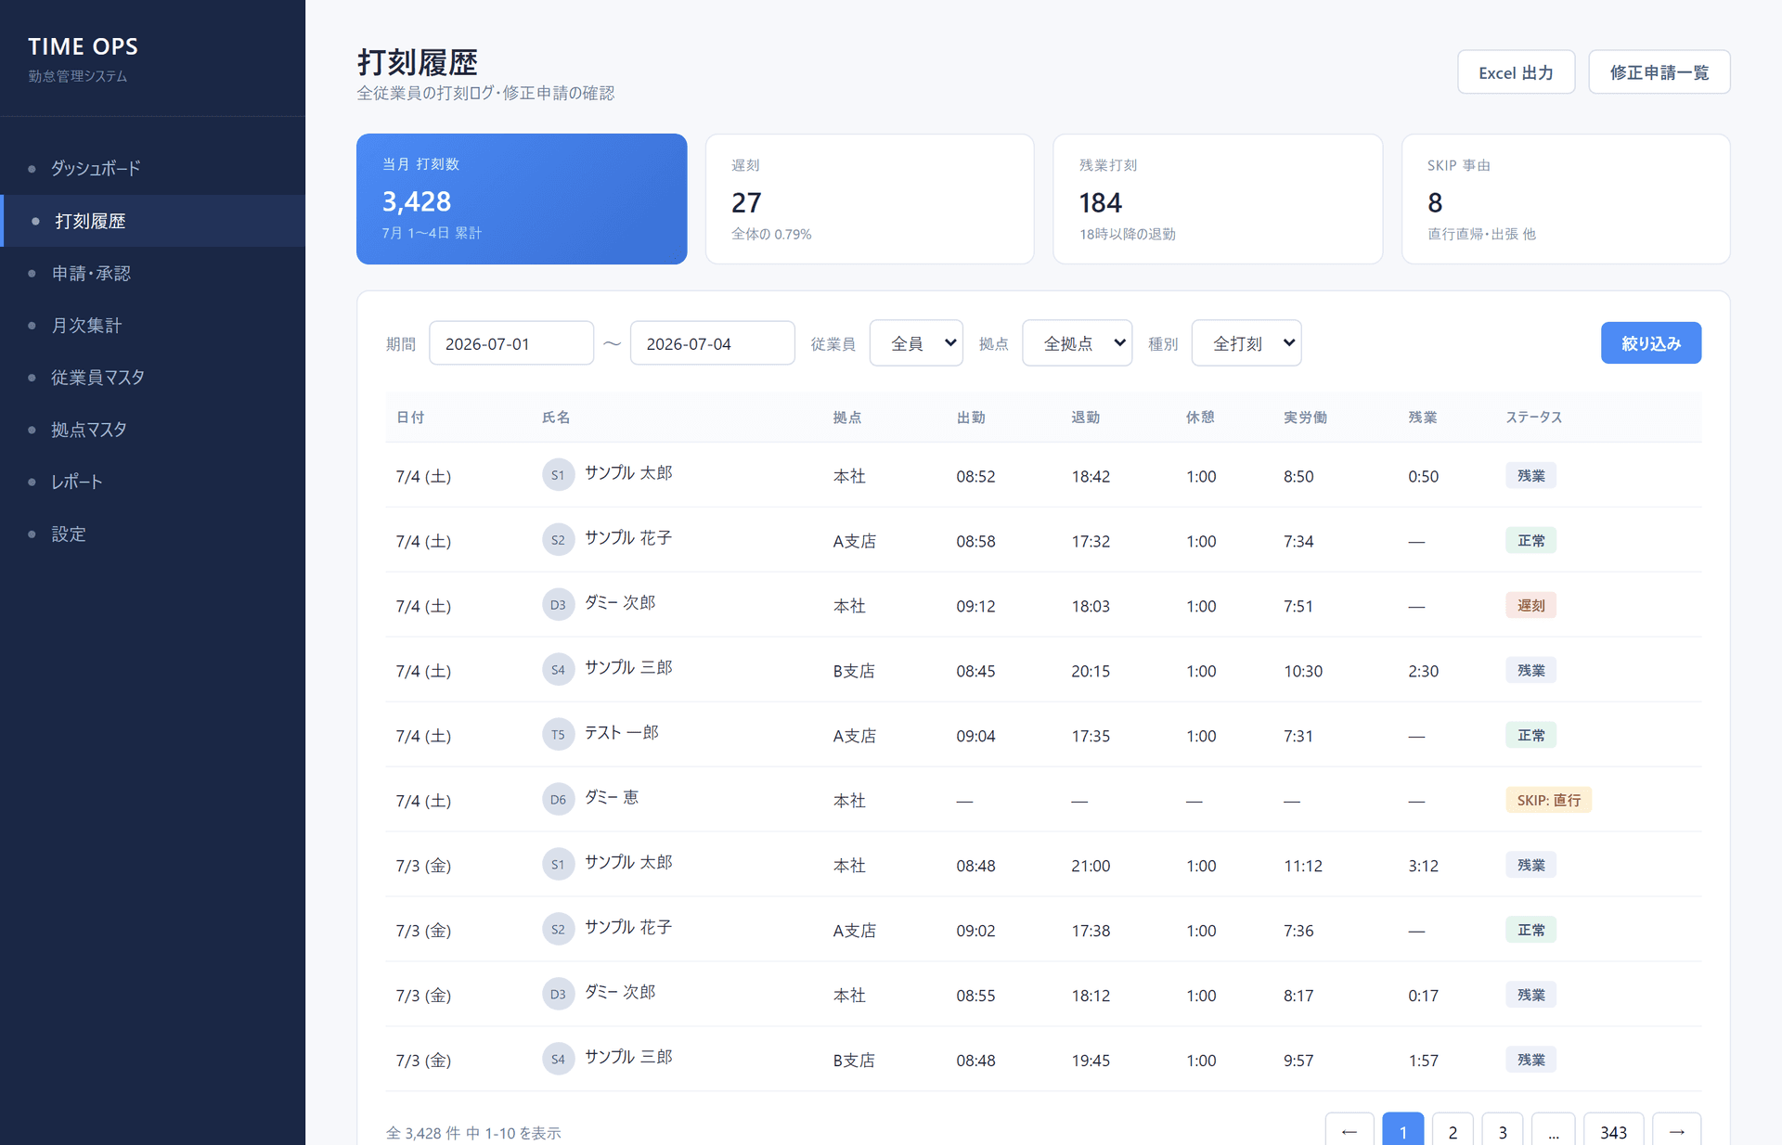Viewport: 1782px width, 1145px height.
Task: Click 拠点 column header in table
Action: click(x=846, y=418)
